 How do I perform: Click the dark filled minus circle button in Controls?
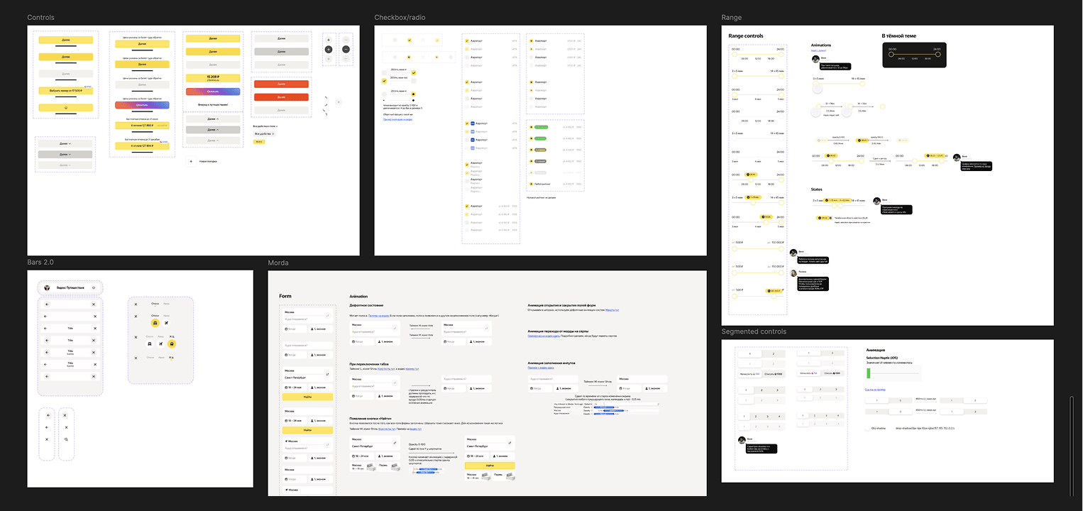[x=346, y=49]
